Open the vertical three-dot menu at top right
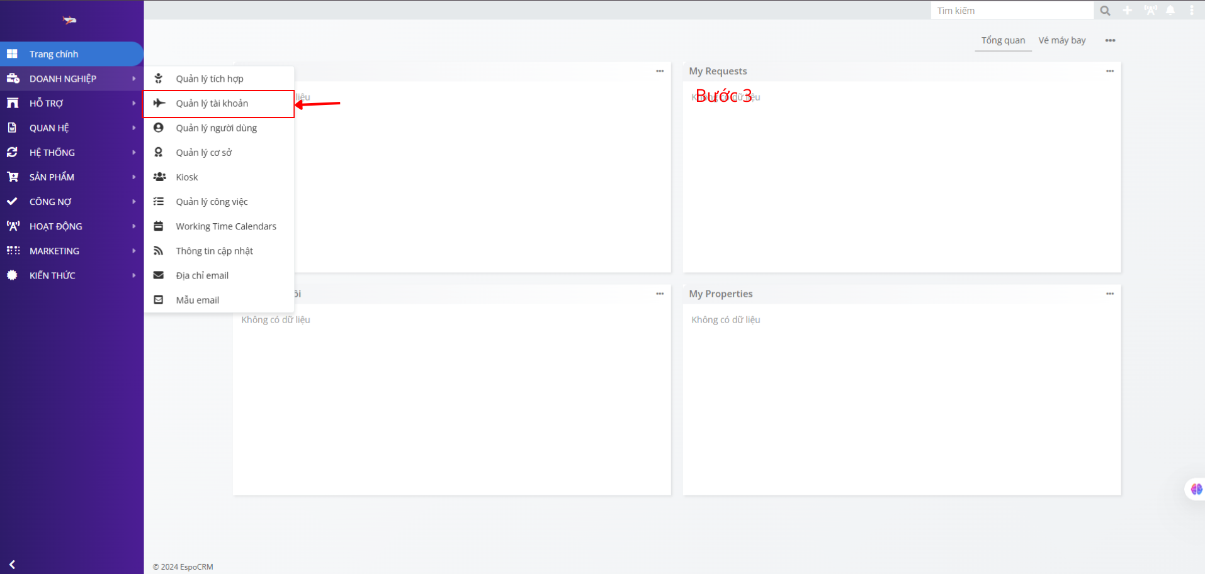 (1192, 11)
